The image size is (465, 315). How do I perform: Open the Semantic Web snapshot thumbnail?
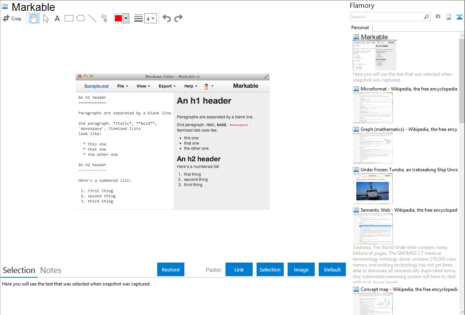pos(373,229)
